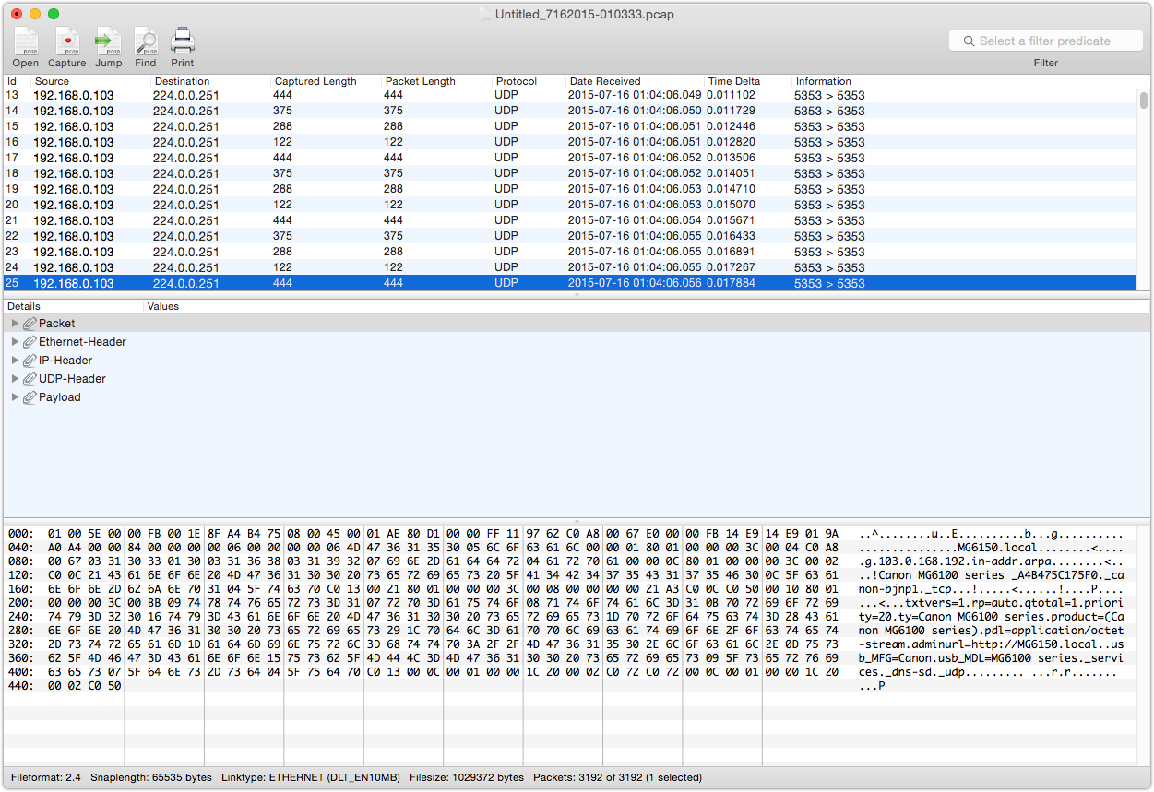Click the Values column header in details
Screen dimensions: 1154x792
coord(163,306)
